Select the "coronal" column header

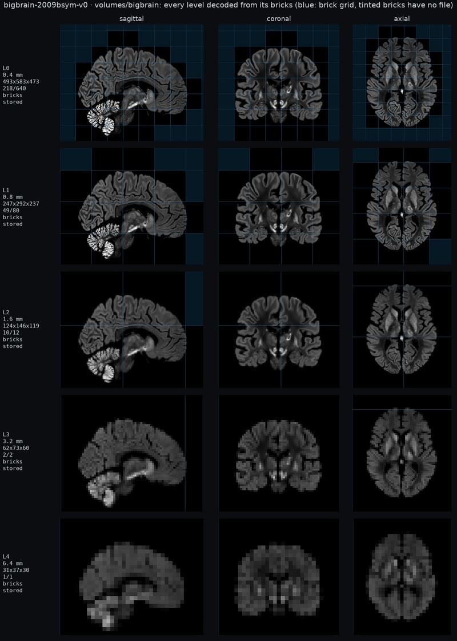[x=279, y=19]
